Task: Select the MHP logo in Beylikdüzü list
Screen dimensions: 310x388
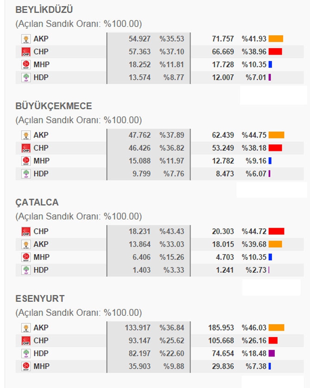Action: (25, 65)
